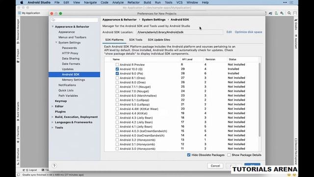Screen dimensions: 314x177
Task: Open Resource Manager side tab
Action: (x=18, y=31)
